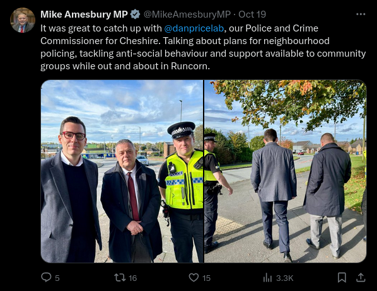
Task: Share tweet using upload arrow icon
Action: (361, 278)
